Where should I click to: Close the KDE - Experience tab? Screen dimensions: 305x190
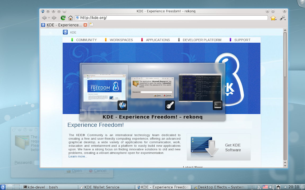pos(85,25)
